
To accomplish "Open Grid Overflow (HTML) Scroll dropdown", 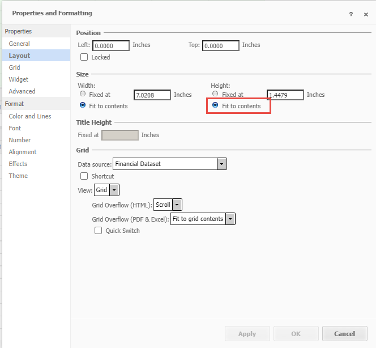I will (x=168, y=205).
